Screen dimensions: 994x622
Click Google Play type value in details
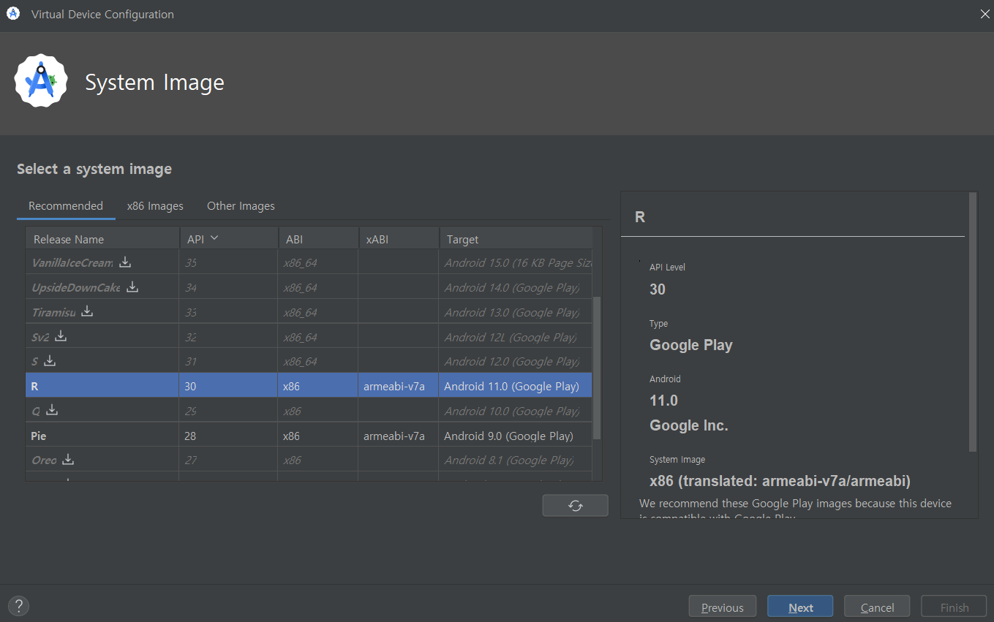tap(691, 345)
